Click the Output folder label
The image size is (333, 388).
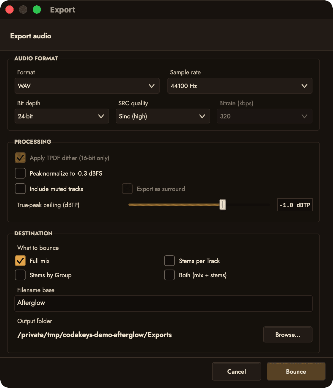34,321
